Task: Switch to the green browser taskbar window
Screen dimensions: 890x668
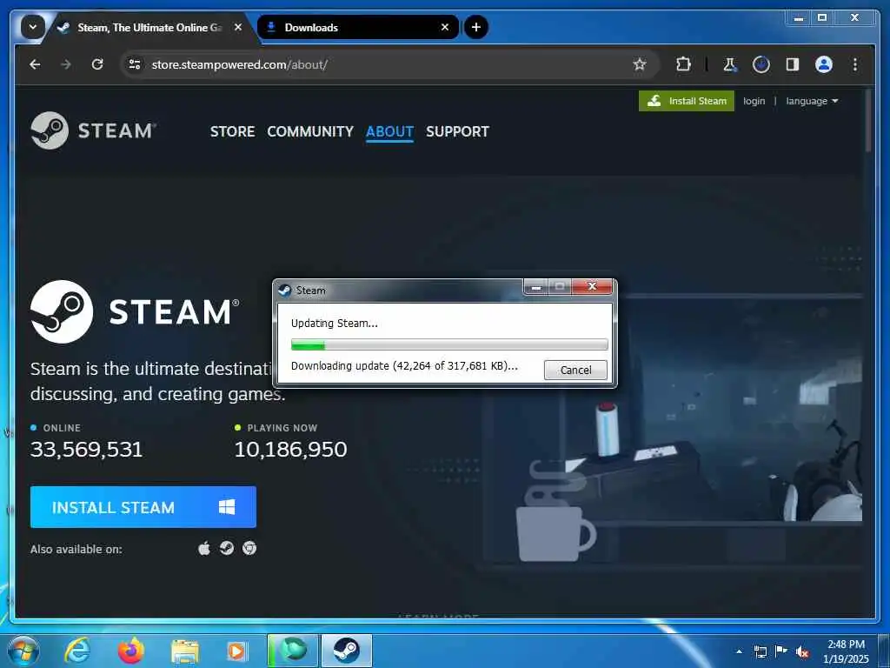Action: click(x=293, y=651)
